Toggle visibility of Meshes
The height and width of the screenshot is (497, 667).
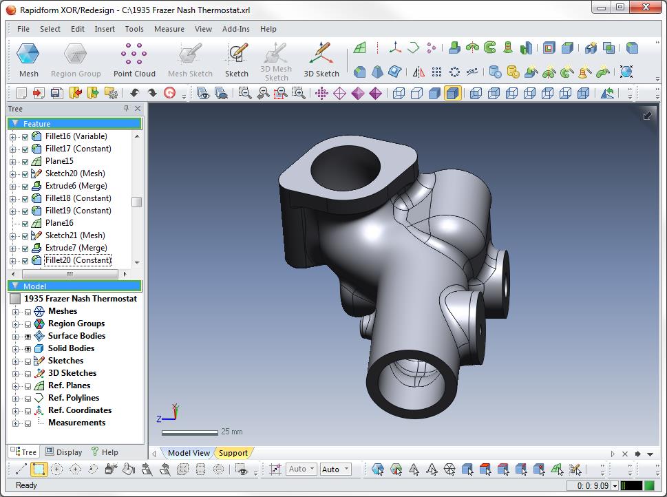click(28, 312)
